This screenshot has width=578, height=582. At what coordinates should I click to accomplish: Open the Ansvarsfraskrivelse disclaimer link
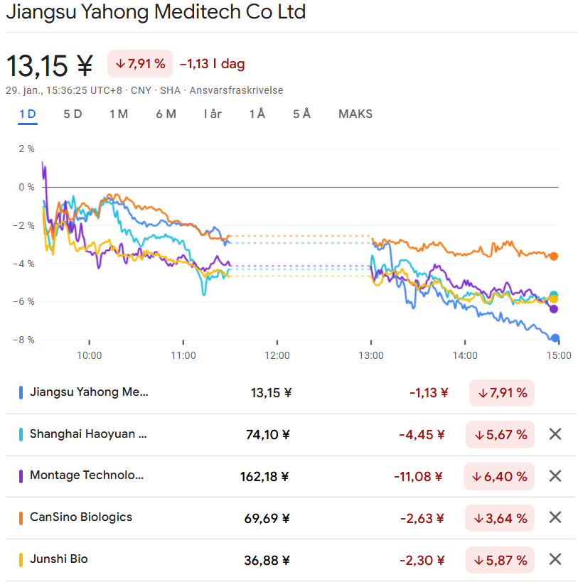click(x=236, y=90)
